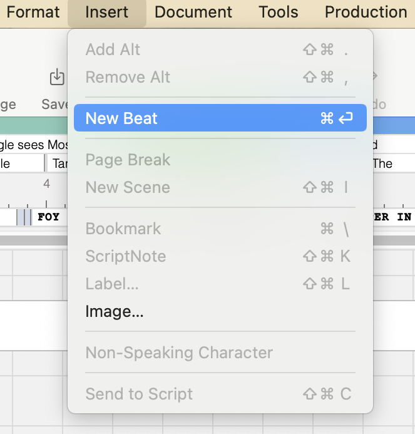Screen dimensions: 415x434
Task: Click the Save toolbar icon
Action: (57, 77)
